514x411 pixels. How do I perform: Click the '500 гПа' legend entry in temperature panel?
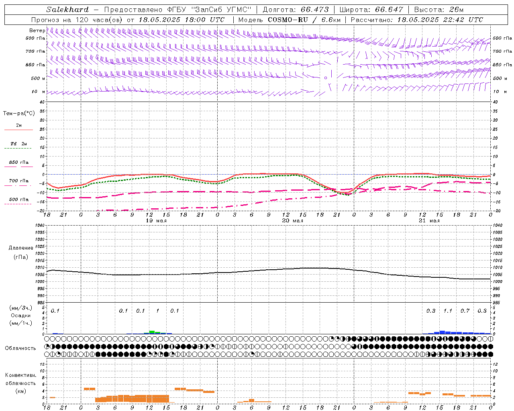tap(19, 199)
